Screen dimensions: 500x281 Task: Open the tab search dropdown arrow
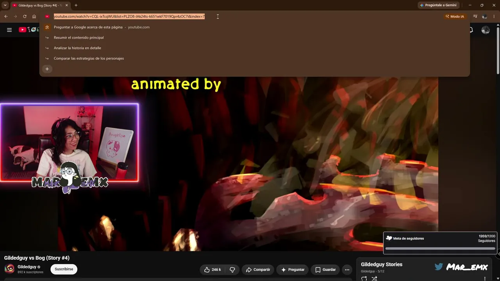[x=5, y=5]
